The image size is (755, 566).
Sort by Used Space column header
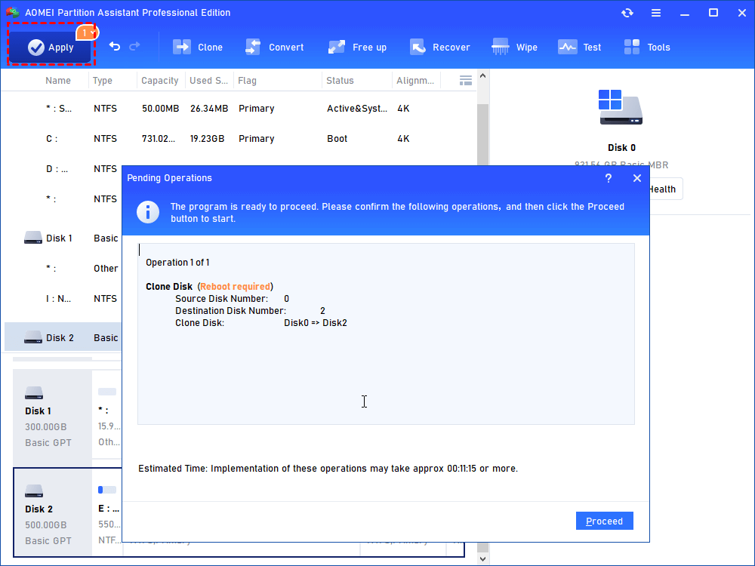point(208,81)
